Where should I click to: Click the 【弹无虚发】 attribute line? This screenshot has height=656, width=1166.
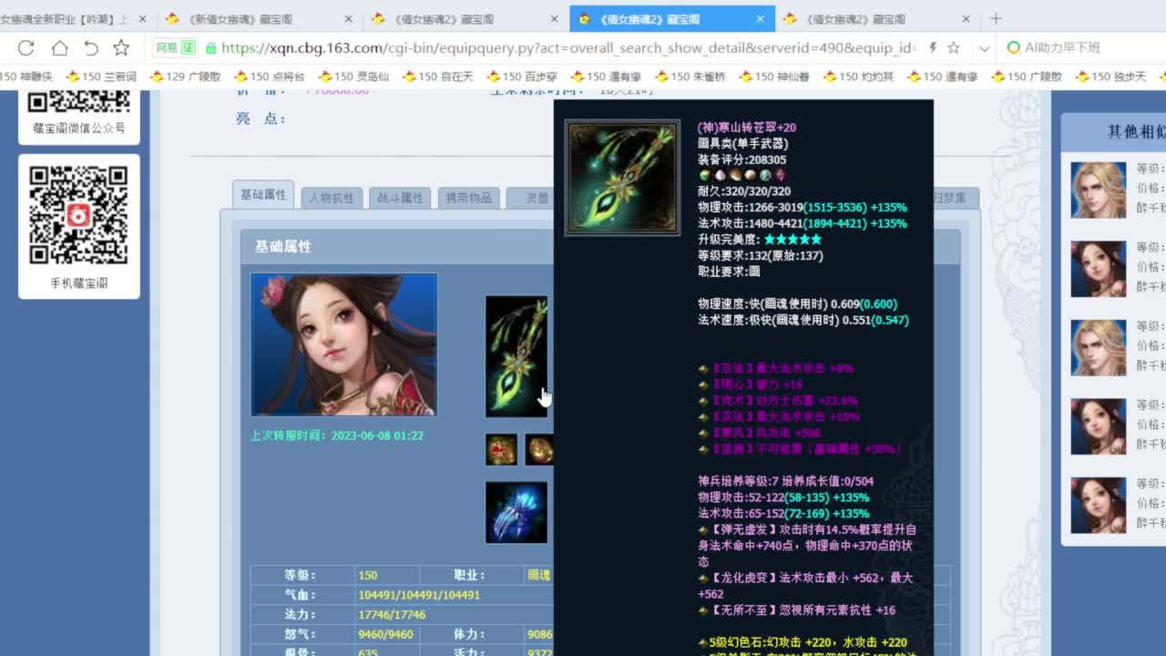click(807, 546)
